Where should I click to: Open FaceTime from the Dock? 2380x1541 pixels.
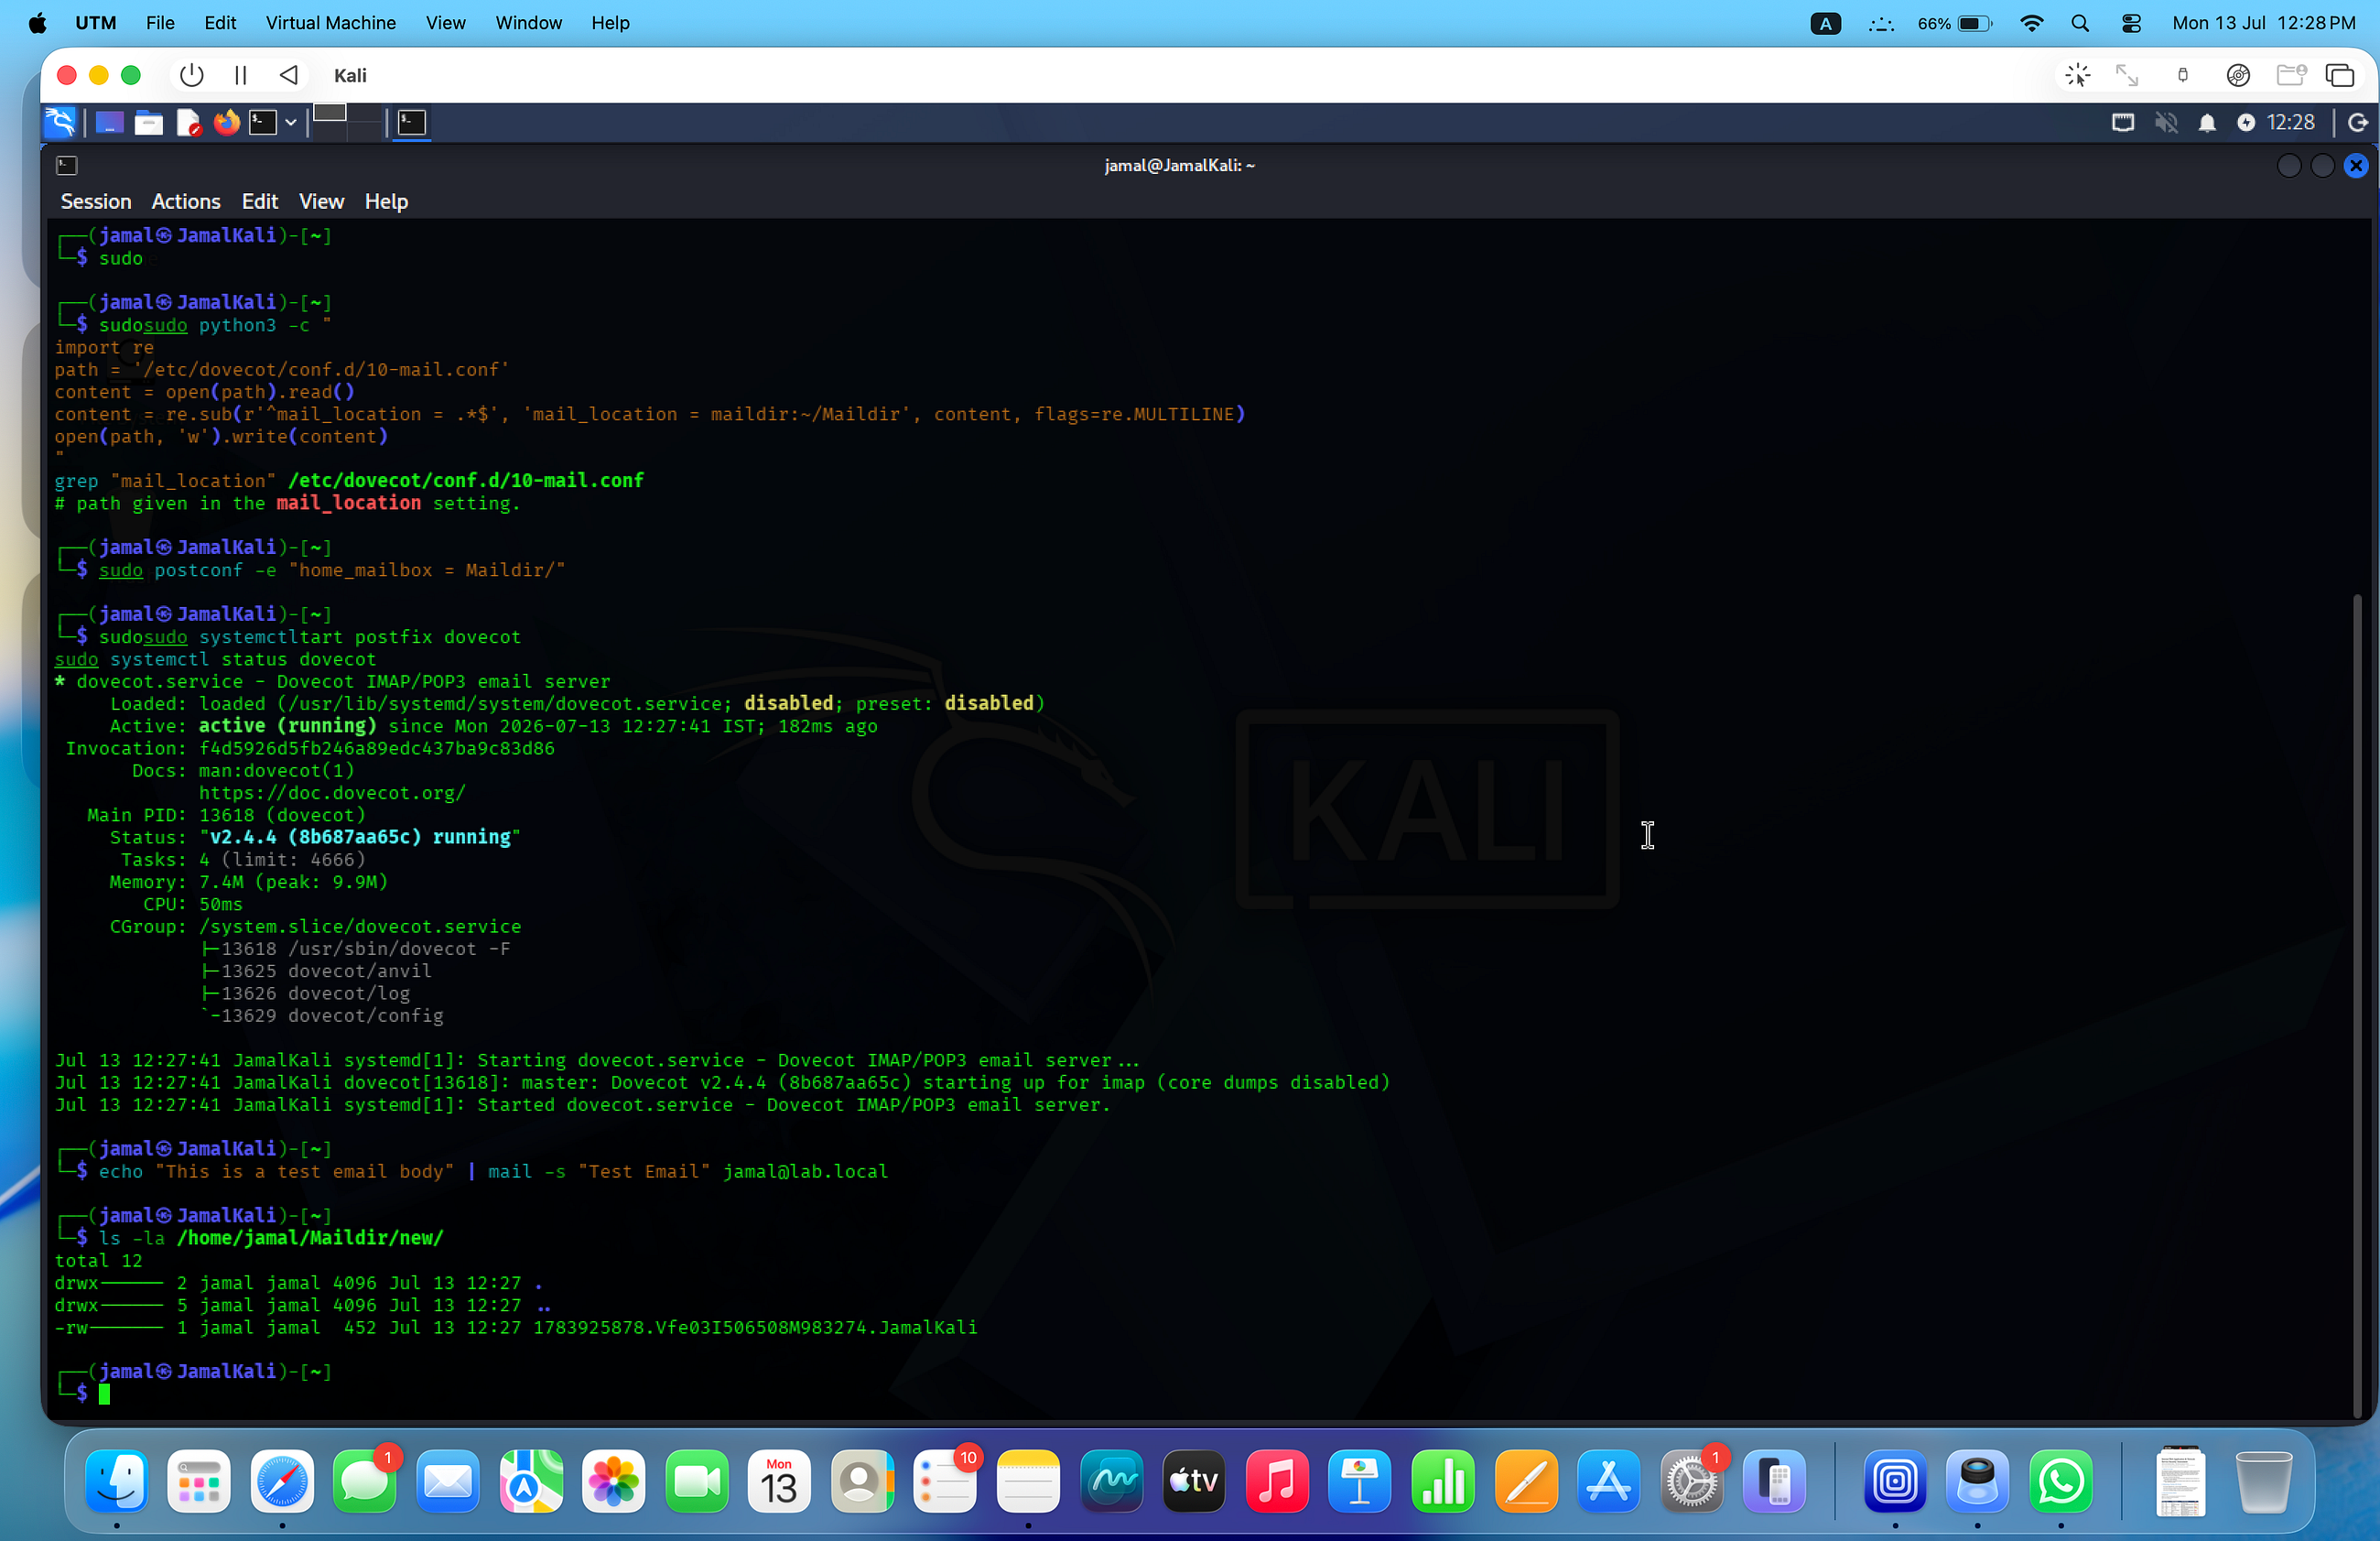pyautogui.click(x=697, y=1482)
